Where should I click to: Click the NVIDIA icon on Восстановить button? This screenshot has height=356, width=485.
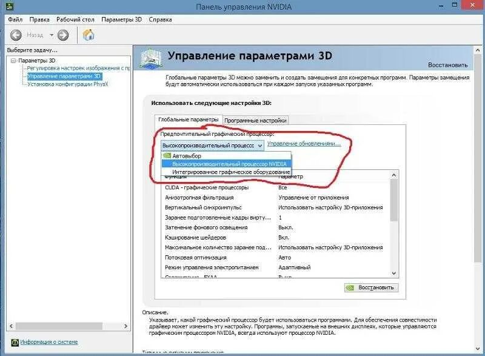(x=350, y=287)
